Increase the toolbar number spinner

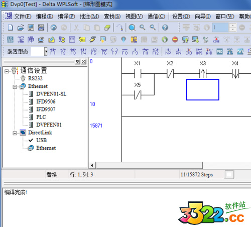232,26
